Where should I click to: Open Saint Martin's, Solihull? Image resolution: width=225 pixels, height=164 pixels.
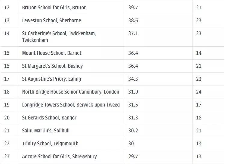click(x=46, y=131)
